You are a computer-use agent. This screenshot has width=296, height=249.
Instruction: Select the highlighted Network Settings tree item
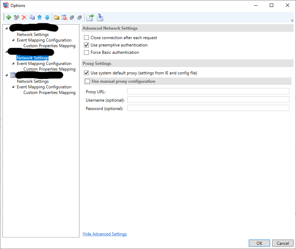point(33,58)
